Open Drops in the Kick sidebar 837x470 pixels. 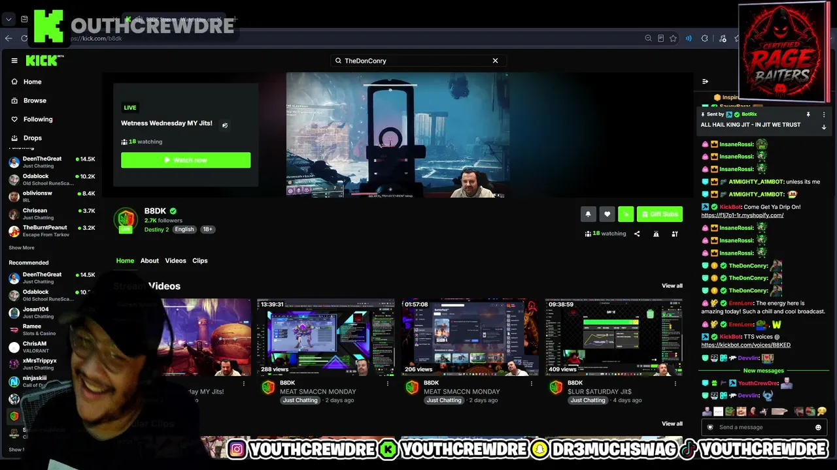[x=26, y=138]
